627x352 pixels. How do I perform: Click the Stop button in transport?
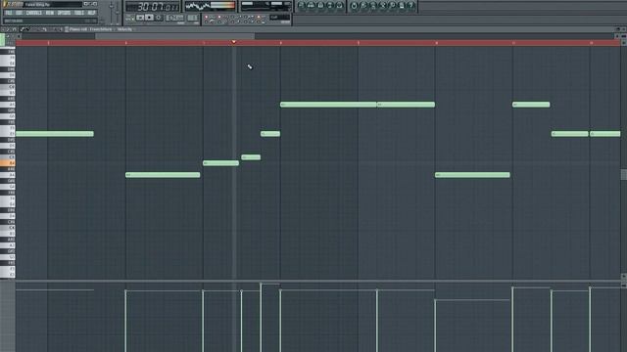click(x=149, y=18)
